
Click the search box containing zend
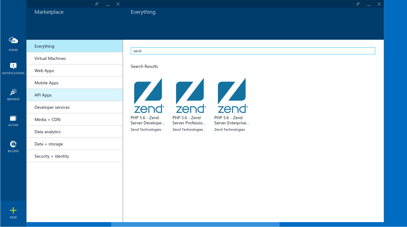pos(253,51)
